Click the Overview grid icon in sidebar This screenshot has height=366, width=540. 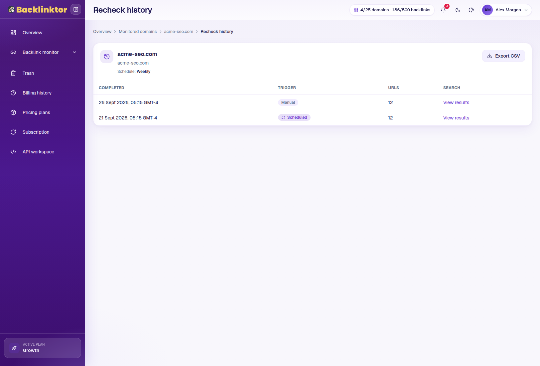pyautogui.click(x=13, y=33)
